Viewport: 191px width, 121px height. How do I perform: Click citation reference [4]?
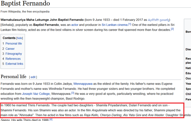[51, 119]
